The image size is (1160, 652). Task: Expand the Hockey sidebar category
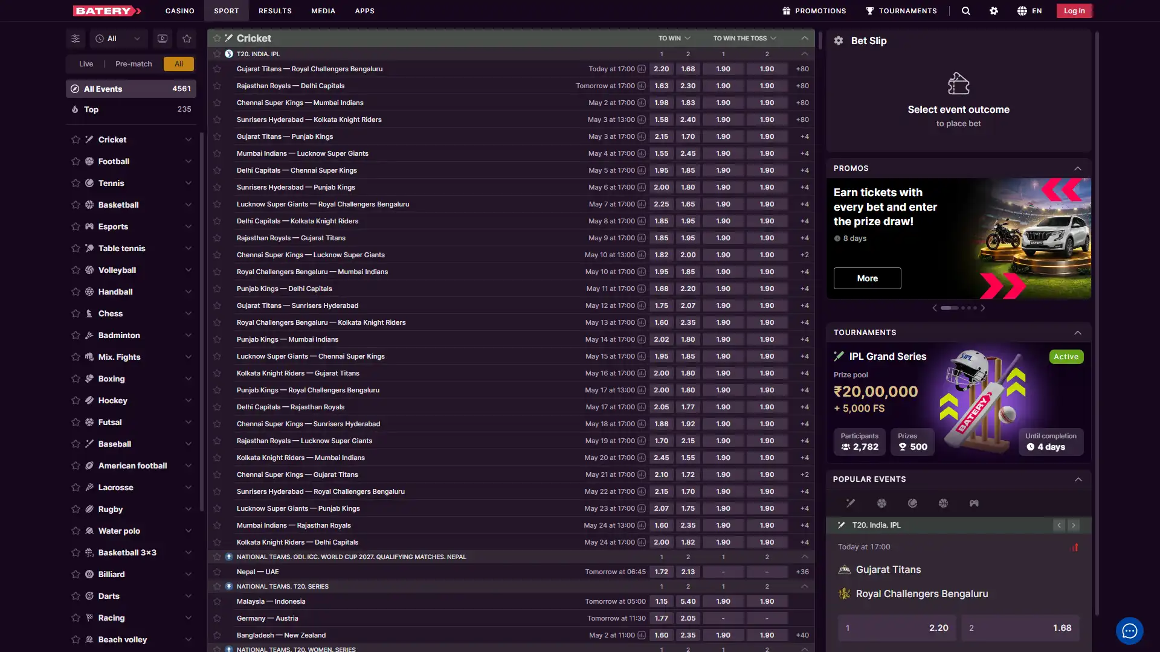188,400
